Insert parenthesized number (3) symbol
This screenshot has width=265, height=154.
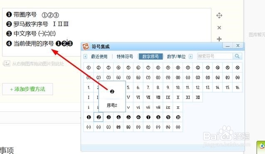coord(108,78)
